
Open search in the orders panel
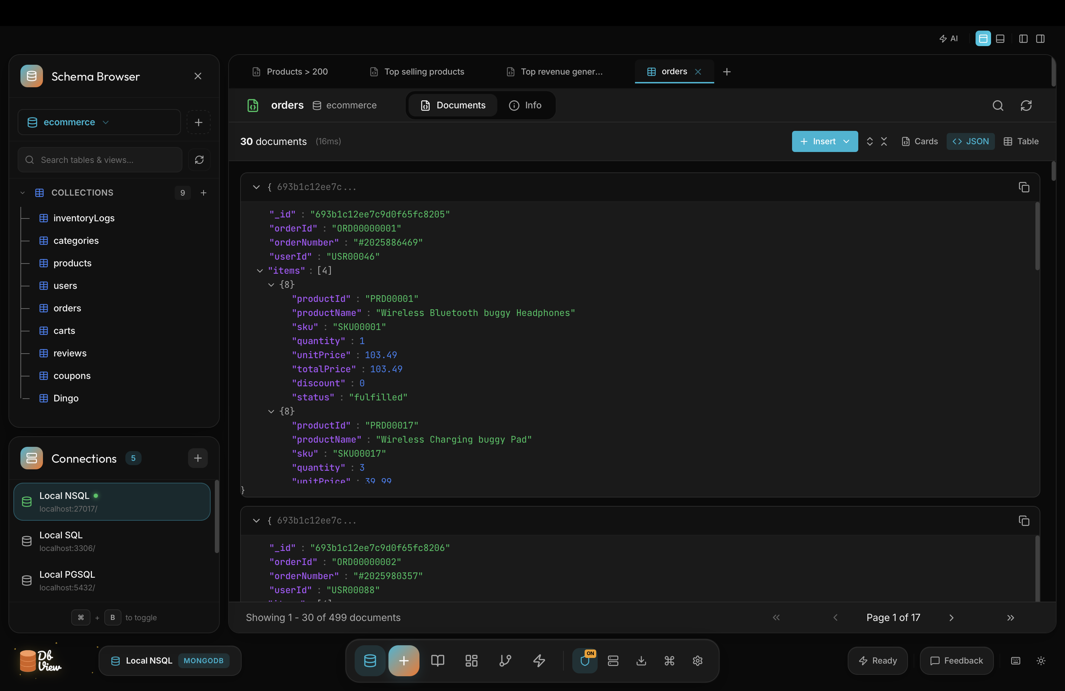(998, 106)
